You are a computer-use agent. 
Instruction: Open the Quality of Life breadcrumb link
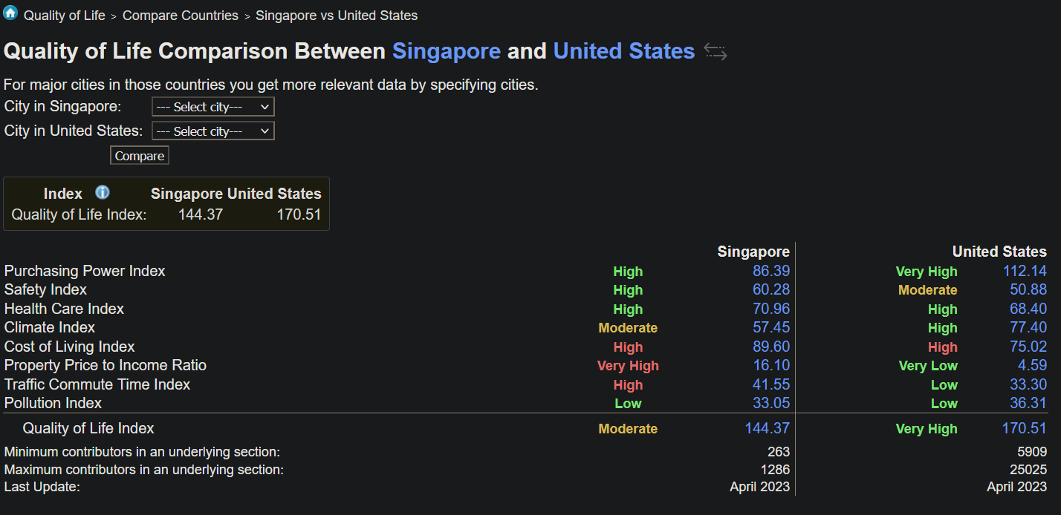click(x=65, y=16)
